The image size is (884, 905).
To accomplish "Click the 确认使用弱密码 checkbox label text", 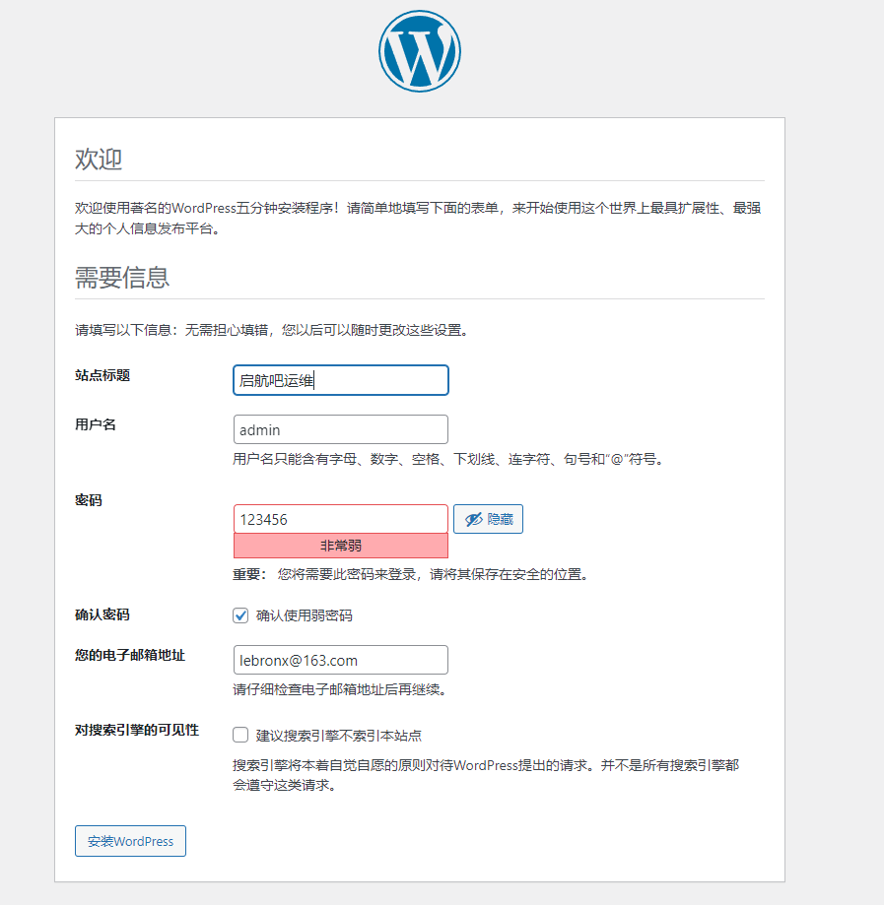I will click(x=304, y=615).
